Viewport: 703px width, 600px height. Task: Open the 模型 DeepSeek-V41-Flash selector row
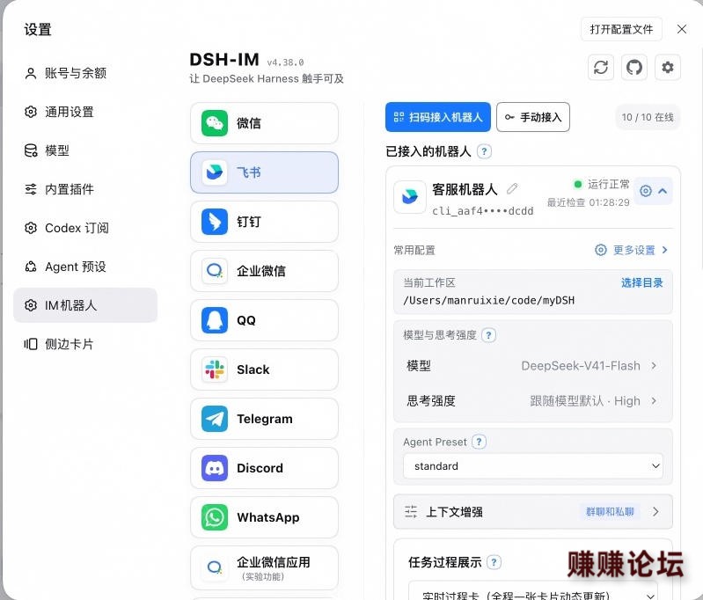pos(532,366)
